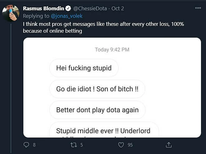Click the like count 95
Screen dimensions: 206x154
130,145
